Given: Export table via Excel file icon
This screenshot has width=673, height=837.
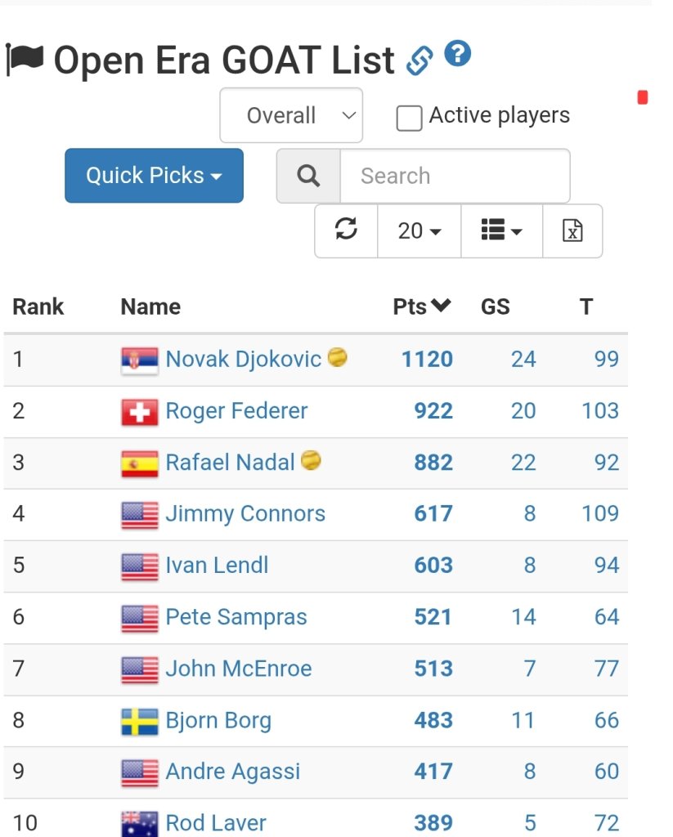Looking at the screenshot, I should tap(572, 231).
